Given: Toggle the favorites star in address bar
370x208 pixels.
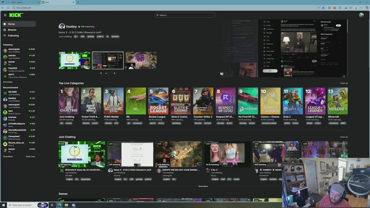Looking at the screenshot, I should 323,8.
